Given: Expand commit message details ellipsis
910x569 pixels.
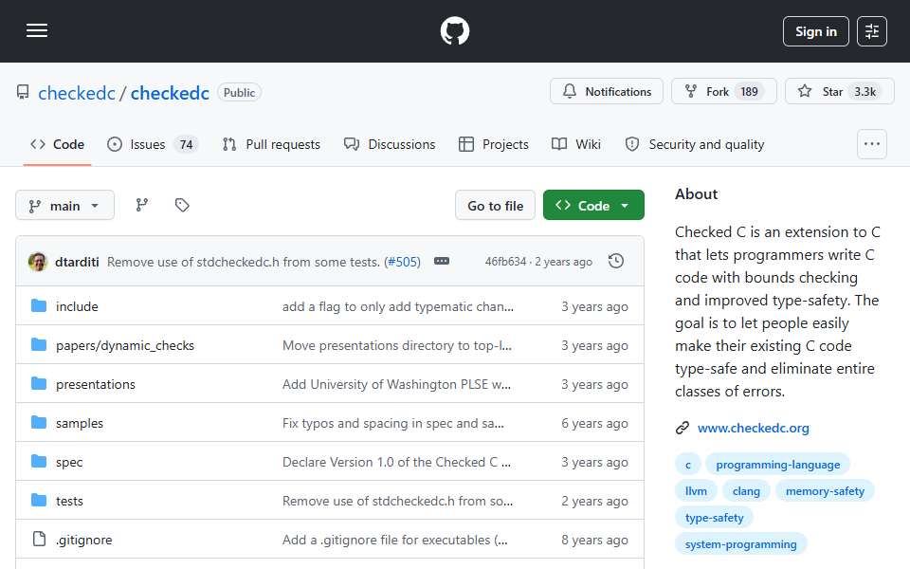Looking at the screenshot, I should click(442, 262).
